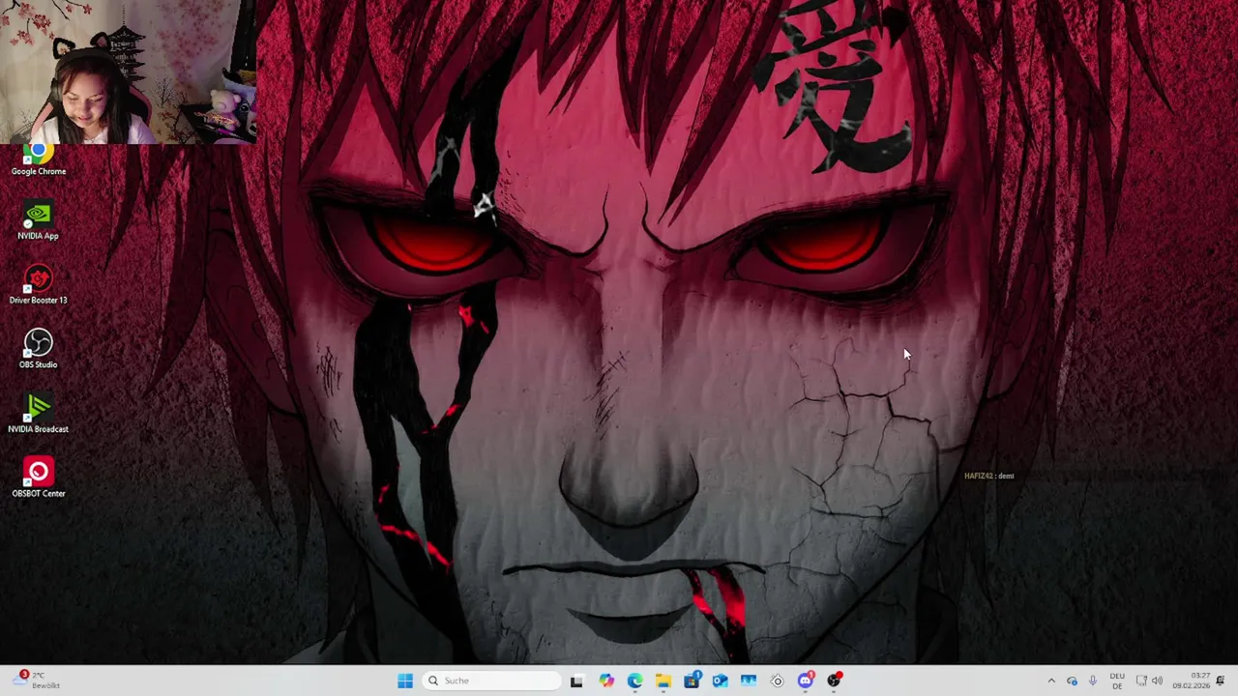Open the cloud sync tray icon

1072,681
